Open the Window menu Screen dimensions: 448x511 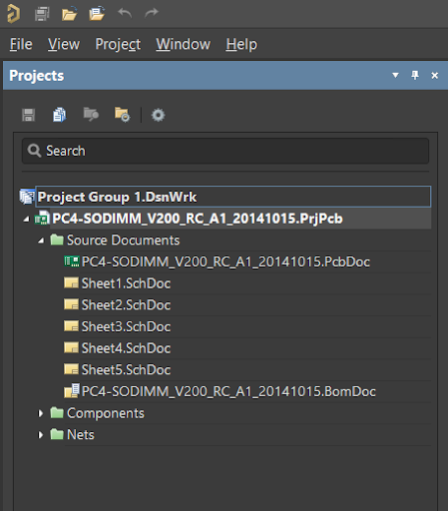tap(184, 44)
